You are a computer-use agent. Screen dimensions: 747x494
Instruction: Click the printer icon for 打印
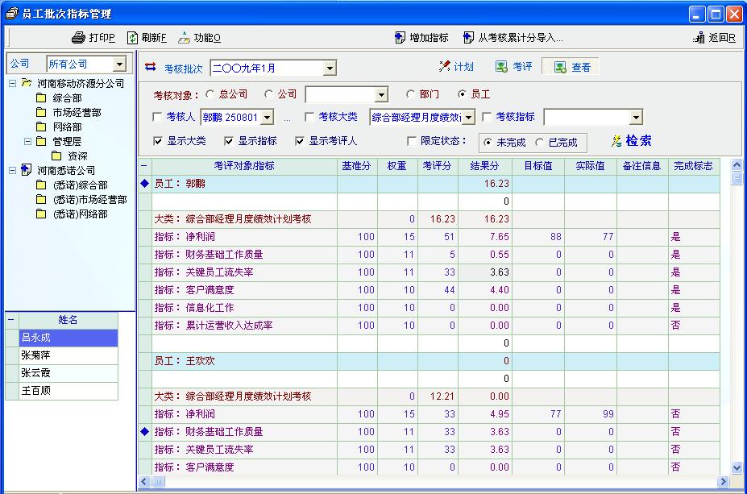(79, 38)
